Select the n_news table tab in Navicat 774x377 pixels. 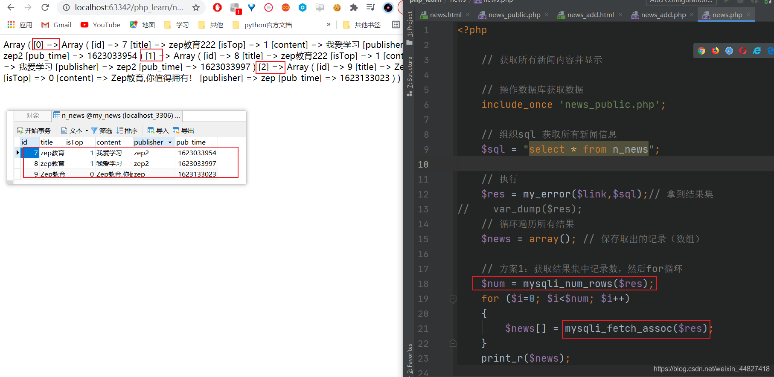[x=117, y=116]
